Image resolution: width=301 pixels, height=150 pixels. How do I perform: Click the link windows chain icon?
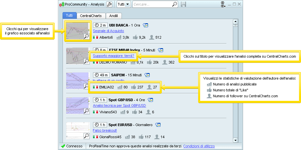coord(223,5)
